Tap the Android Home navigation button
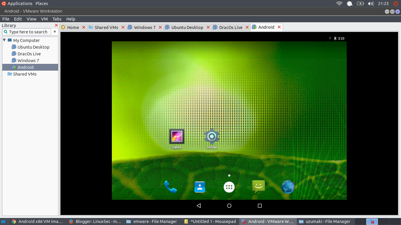401x225 pixels. (x=229, y=206)
